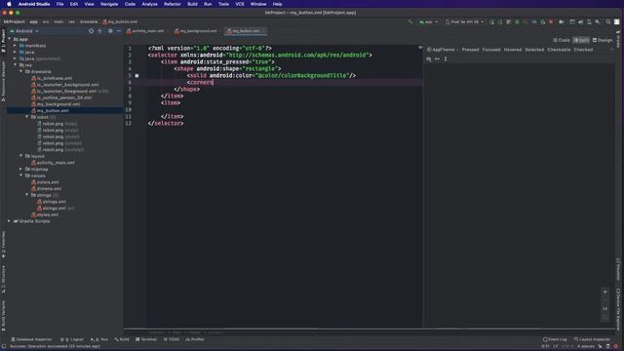Click the zoom-in plus button in preview
The width and height of the screenshot is (624, 351).
click(604, 292)
